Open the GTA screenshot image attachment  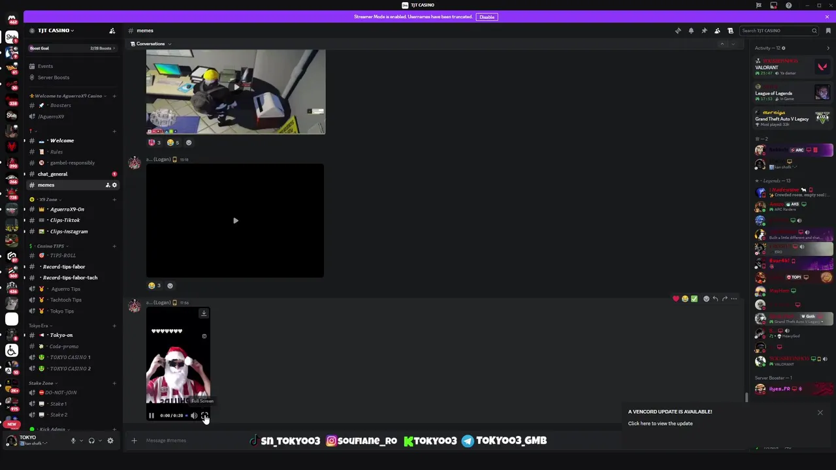[x=236, y=91]
